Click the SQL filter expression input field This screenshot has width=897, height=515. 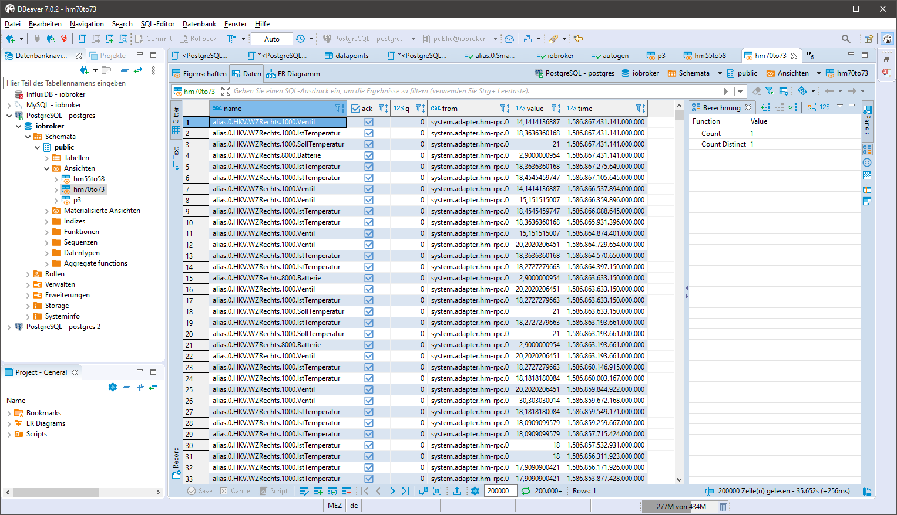(476, 91)
